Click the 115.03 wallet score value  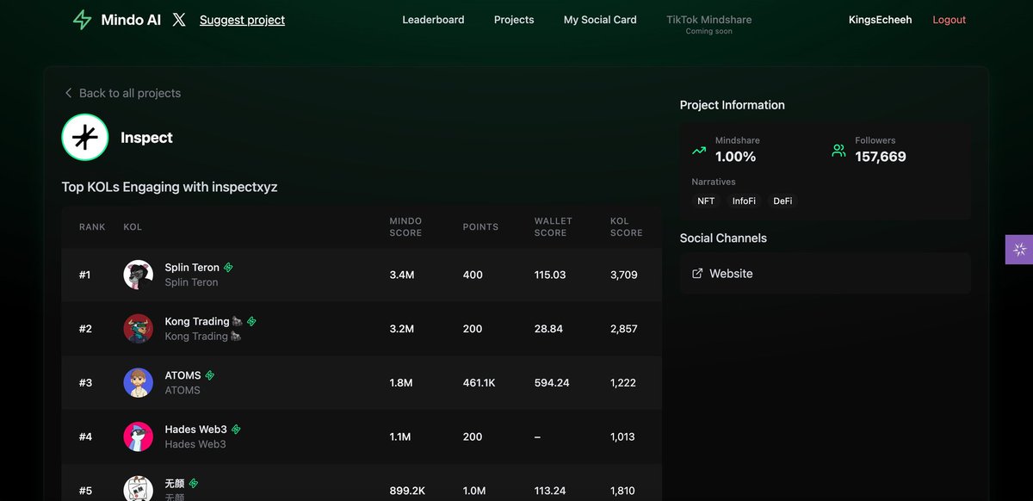[550, 275]
